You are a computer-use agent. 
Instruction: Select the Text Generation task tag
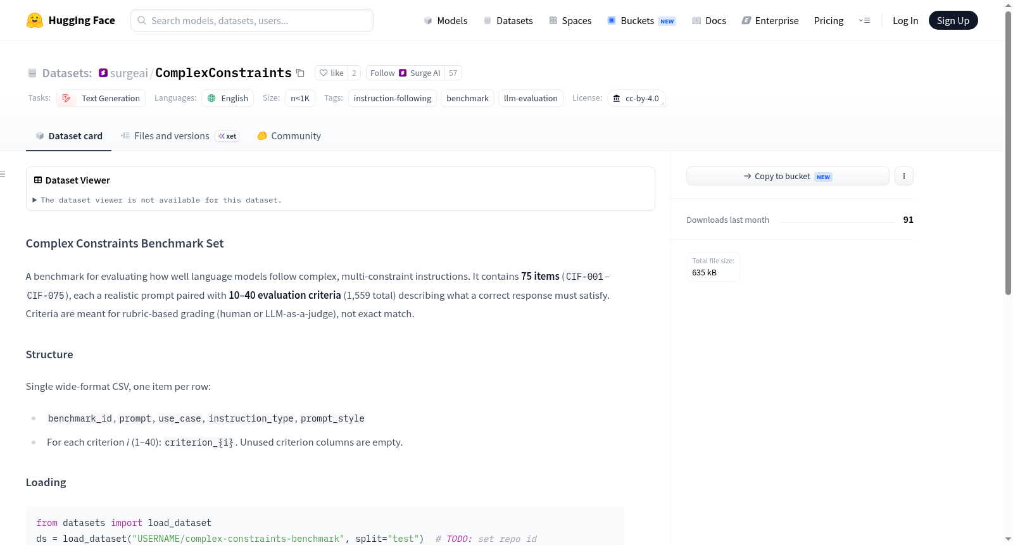pos(101,98)
